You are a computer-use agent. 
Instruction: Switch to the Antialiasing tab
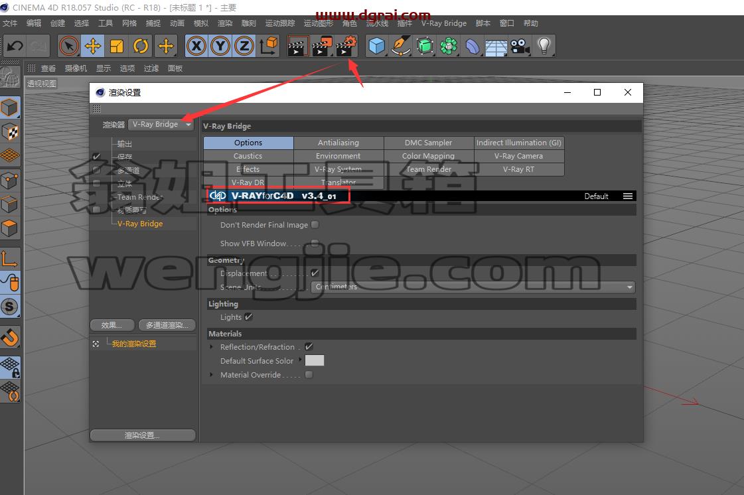tap(338, 143)
